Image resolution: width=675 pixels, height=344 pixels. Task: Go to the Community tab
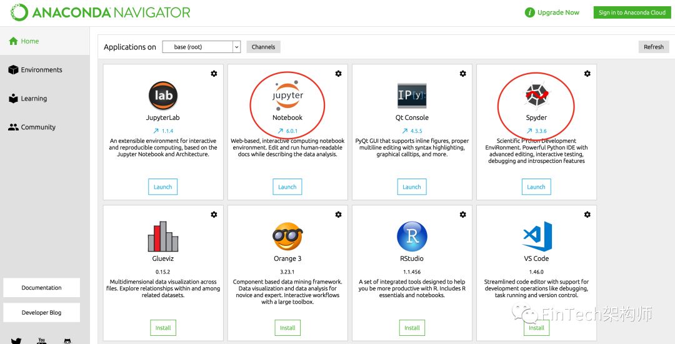tap(38, 127)
